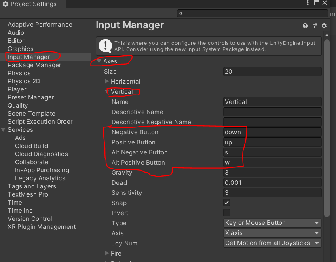Edit the Name field containing Vertical

coord(273,102)
